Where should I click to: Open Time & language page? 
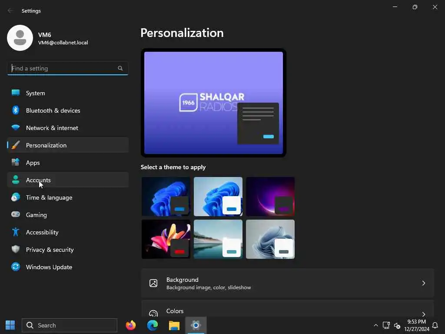coord(68,197)
